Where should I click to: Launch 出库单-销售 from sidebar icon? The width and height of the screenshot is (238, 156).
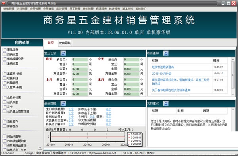click(5, 73)
